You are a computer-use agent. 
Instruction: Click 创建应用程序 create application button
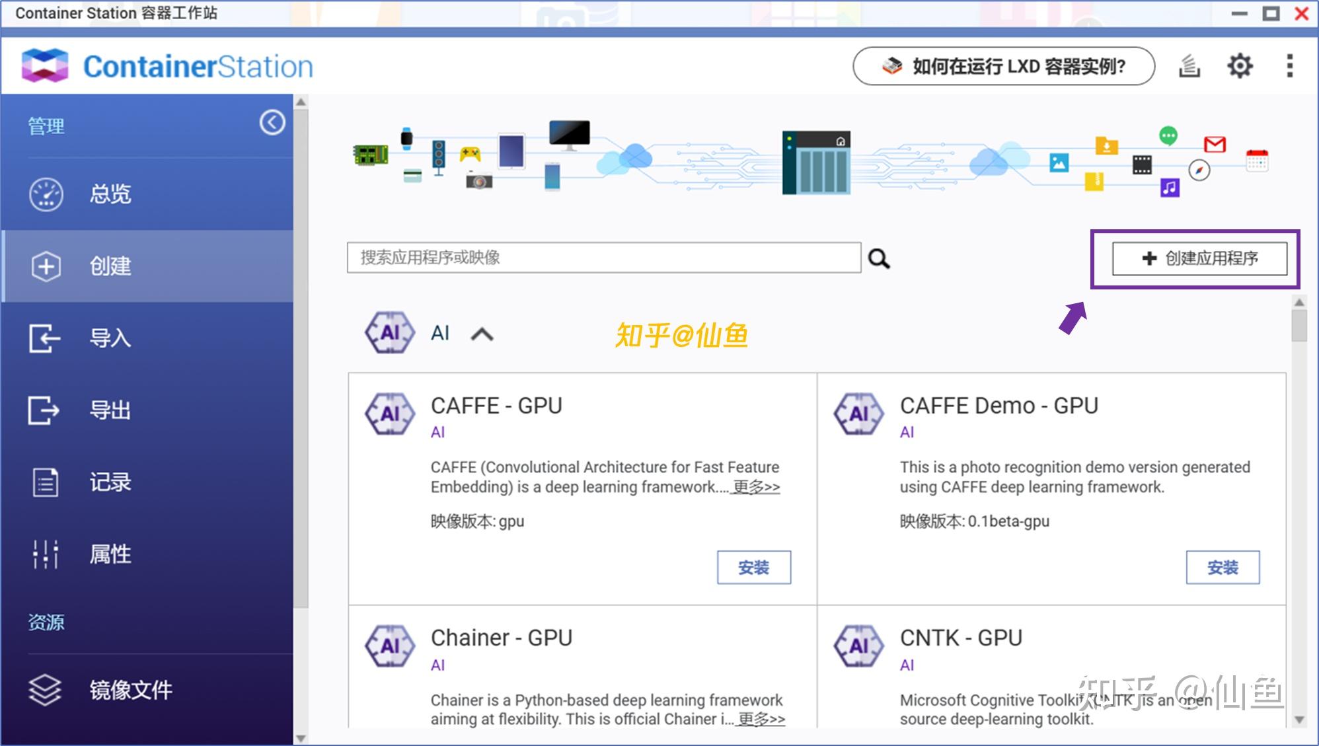[x=1199, y=258]
